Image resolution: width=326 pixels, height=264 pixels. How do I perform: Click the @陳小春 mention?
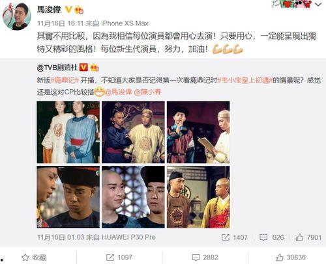tap(147, 92)
